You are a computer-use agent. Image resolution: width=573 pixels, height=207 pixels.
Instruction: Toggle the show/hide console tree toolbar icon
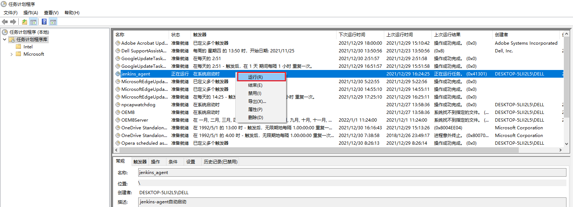33,22
